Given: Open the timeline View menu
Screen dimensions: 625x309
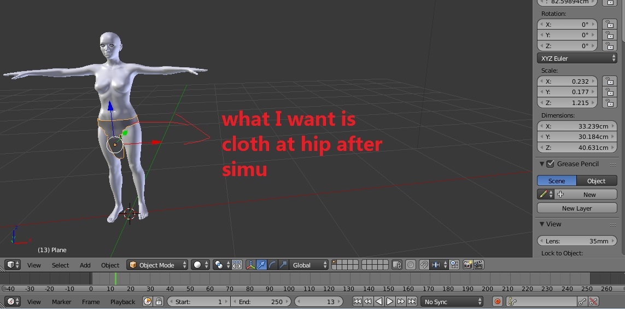Looking at the screenshot, I should pos(34,302).
